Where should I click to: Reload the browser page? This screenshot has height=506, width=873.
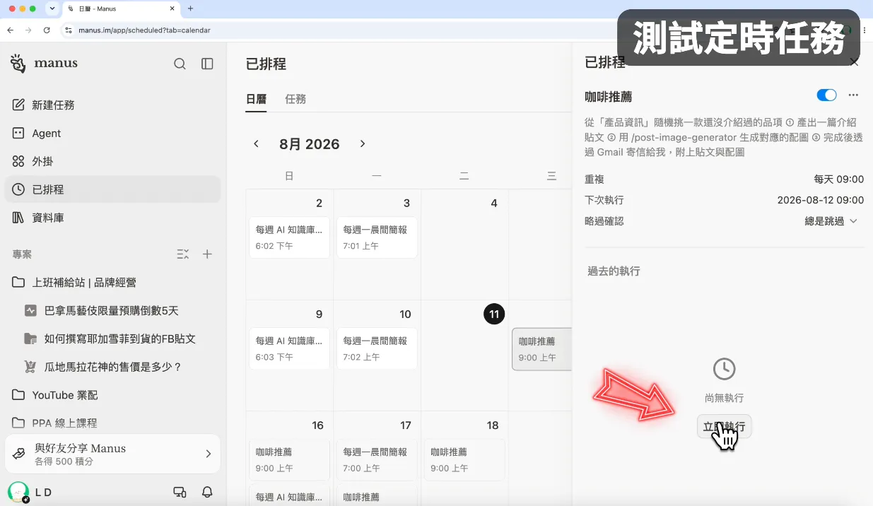click(47, 30)
